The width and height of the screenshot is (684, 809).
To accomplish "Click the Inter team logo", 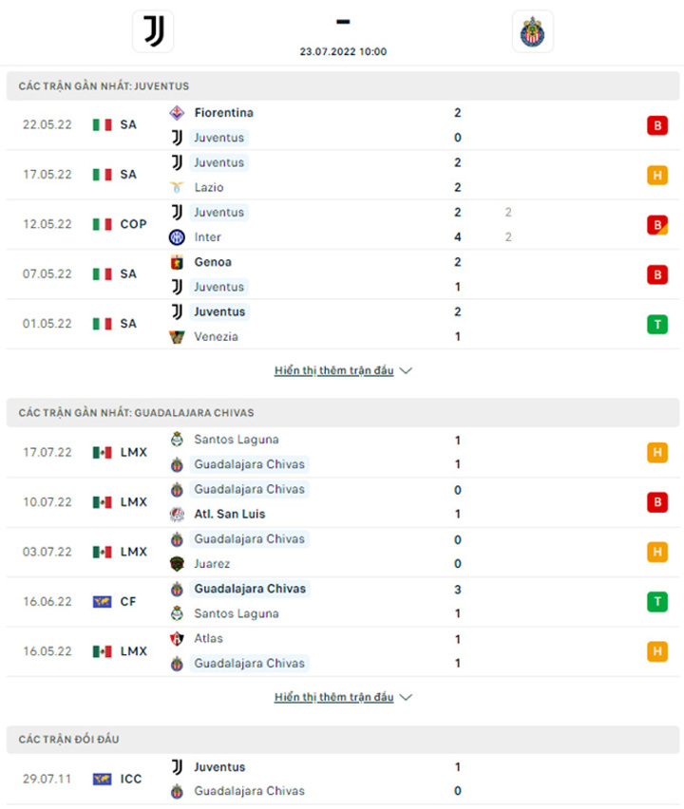I will point(177,237).
